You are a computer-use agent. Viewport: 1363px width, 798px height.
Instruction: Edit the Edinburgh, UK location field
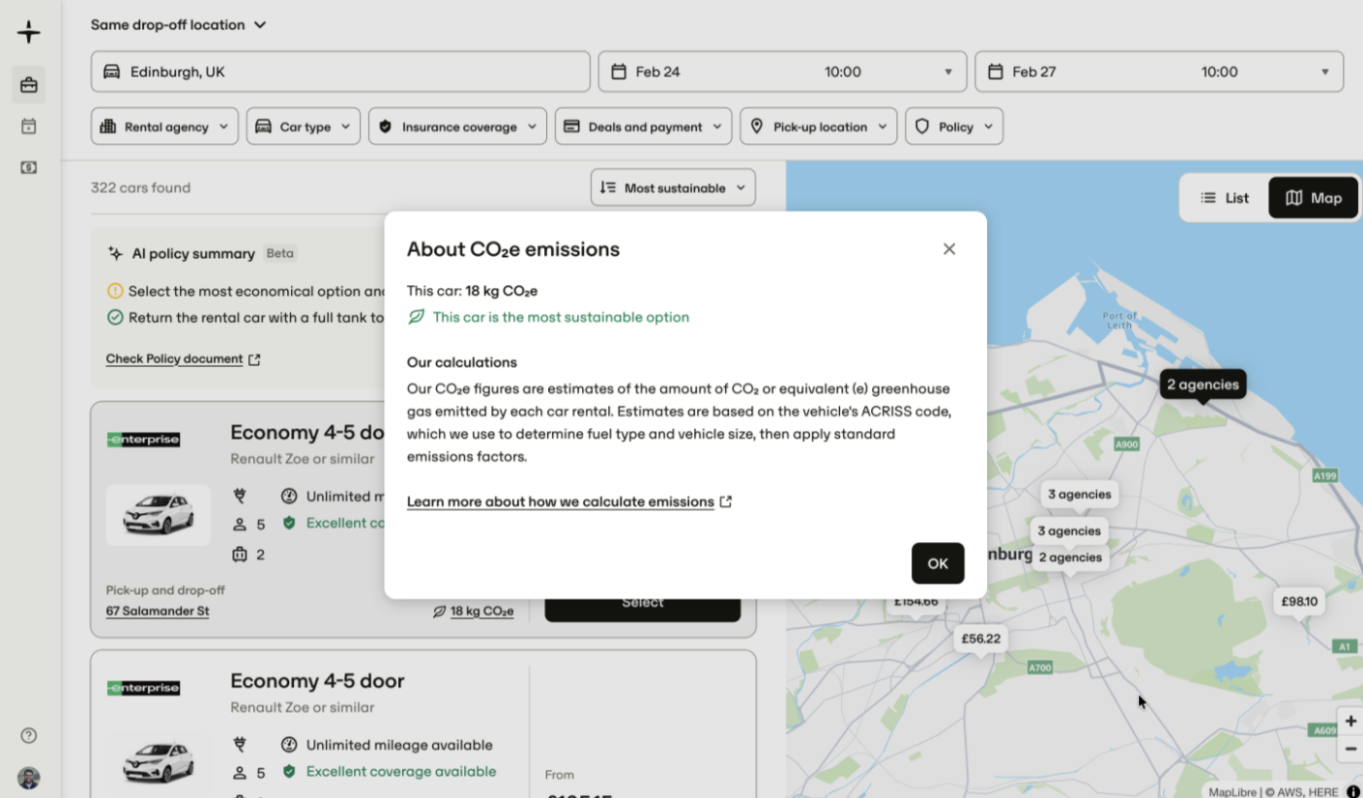coord(340,71)
